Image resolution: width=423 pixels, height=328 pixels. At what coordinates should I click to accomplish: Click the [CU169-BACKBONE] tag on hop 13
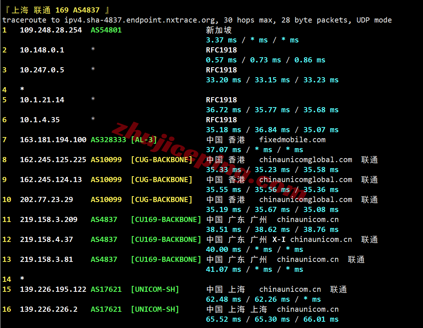166,259
